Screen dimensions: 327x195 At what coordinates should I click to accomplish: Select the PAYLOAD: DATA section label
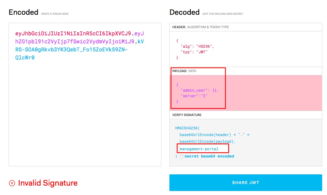click(184, 71)
